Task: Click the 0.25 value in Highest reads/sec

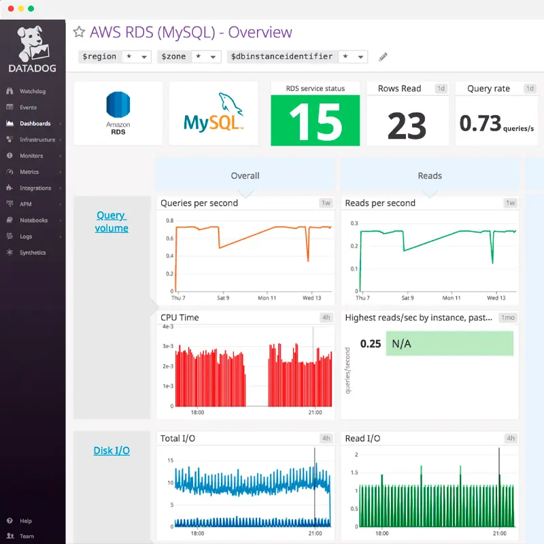Action: 370,343
